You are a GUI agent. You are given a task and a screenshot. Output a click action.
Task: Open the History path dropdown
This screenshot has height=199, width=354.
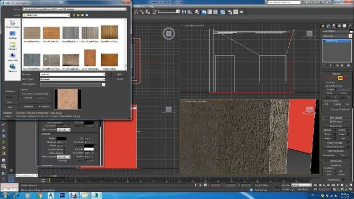126,9
